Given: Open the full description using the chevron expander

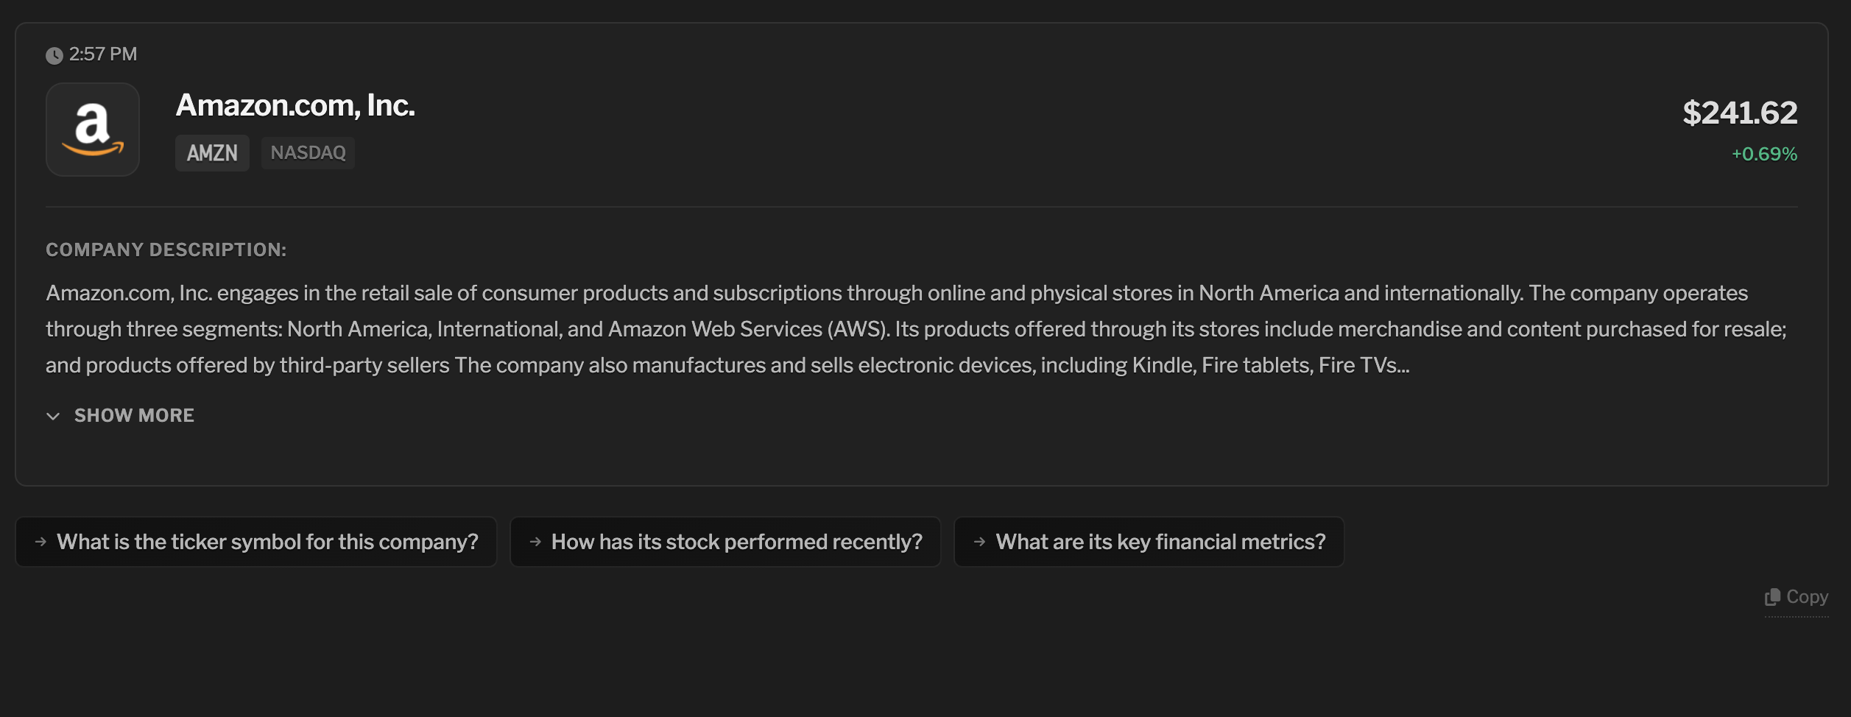Looking at the screenshot, I should (52, 417).
